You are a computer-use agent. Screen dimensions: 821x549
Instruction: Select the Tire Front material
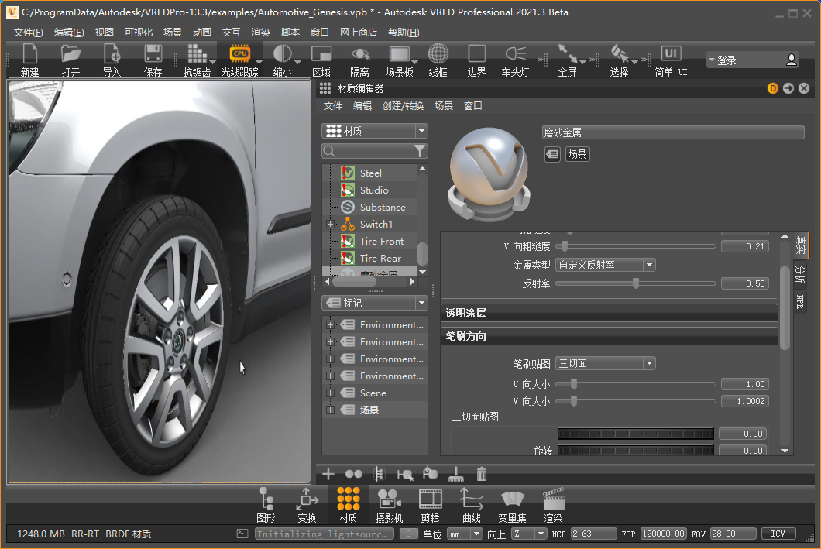tap(381, 242)
